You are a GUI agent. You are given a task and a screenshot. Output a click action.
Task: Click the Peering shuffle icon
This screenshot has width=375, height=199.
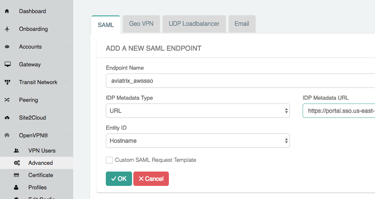[x=7, y=100]
